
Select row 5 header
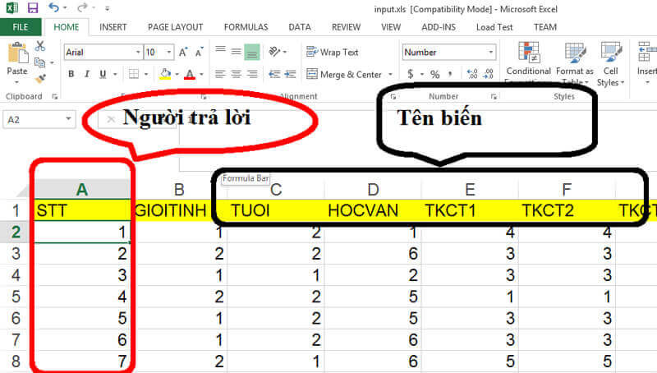16,297
